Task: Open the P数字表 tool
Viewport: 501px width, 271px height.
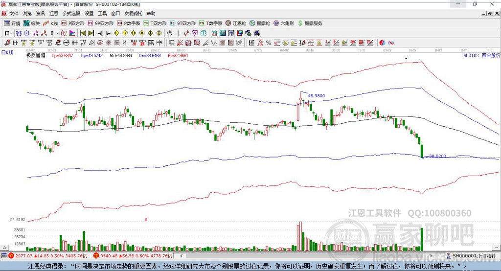Action: [129, 23]
